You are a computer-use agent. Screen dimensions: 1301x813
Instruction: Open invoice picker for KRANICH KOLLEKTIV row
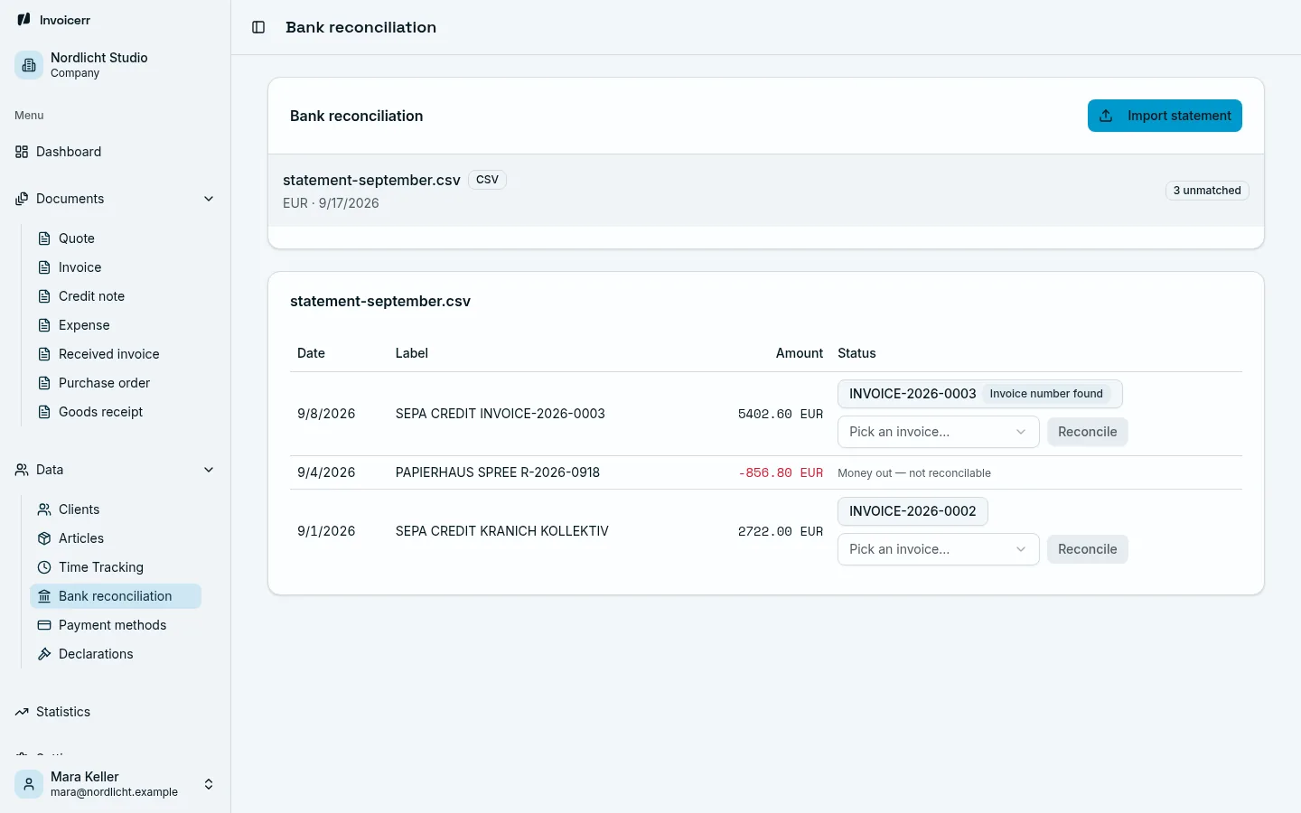click(939, 549)
